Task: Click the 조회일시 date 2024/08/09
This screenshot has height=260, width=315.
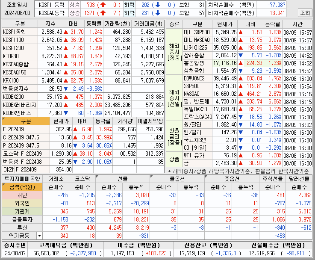Action: 17,13
